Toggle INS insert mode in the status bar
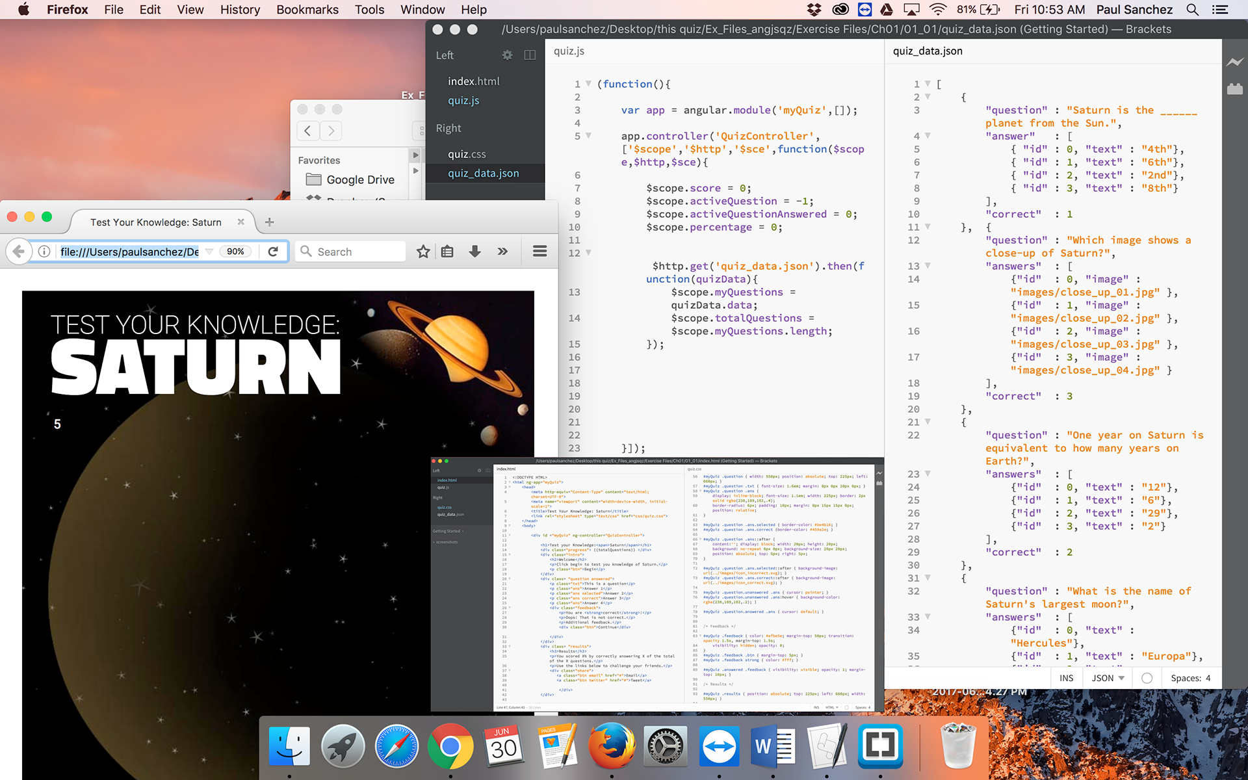1248x780 pixels. (1066, 678)
